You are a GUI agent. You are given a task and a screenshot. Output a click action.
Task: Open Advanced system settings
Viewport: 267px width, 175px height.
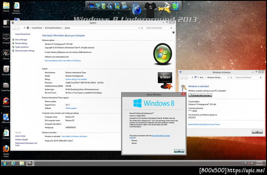tap(24, 51)
